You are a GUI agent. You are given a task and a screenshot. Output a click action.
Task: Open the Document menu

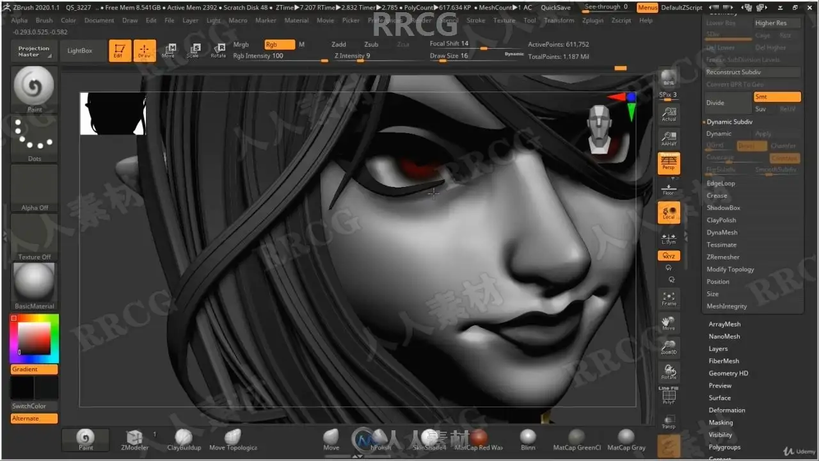click(99, 20)
